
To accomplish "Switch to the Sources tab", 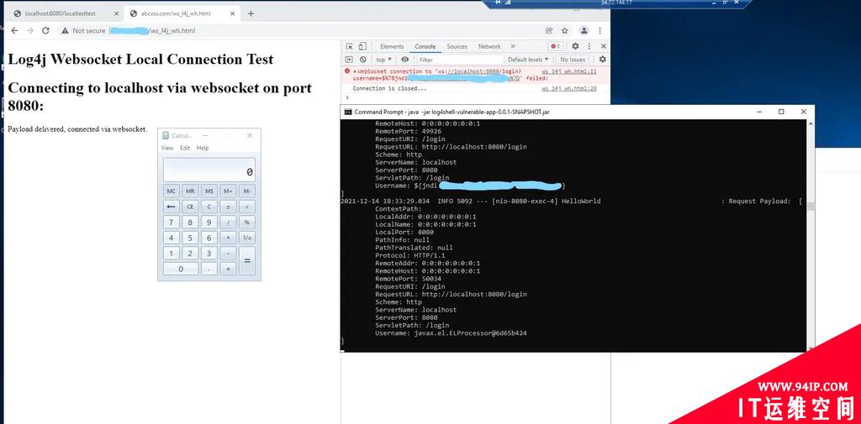I will click(457, 47).
